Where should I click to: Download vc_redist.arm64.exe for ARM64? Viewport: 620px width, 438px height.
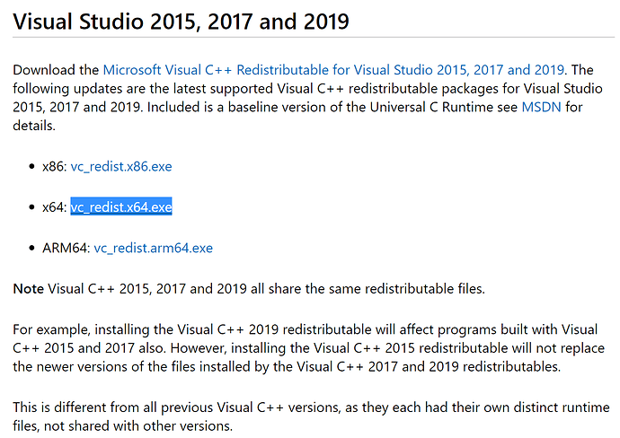point(153,248)
